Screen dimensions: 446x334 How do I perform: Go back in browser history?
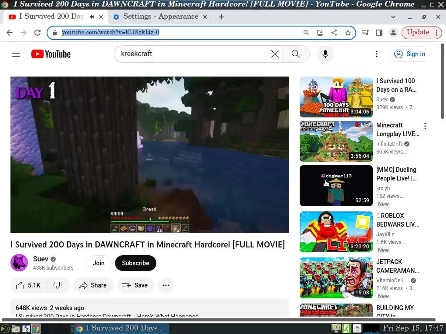(x=10, y=32)
